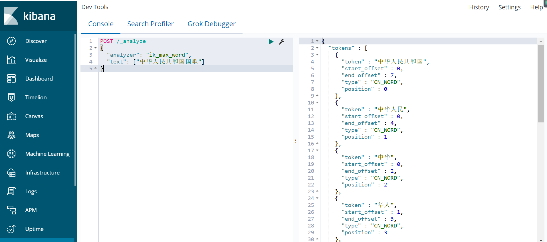Go to Uptime label

(x=35, y=229)
